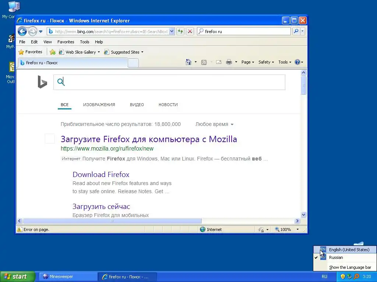Expand the address bar URL history dropdown
This screenshot has height=282, width=377.
click(172, 32)
